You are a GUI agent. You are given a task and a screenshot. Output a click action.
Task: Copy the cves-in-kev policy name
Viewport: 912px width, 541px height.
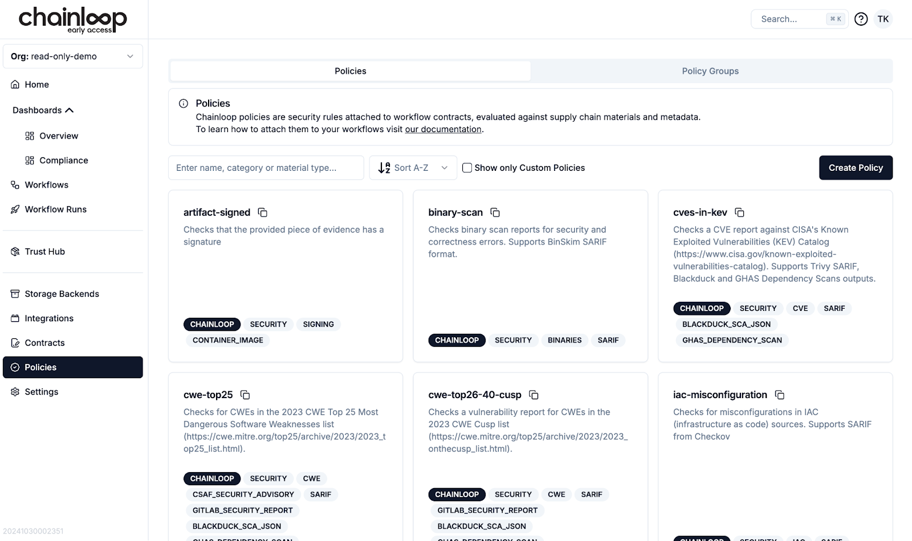pos(739,212)
